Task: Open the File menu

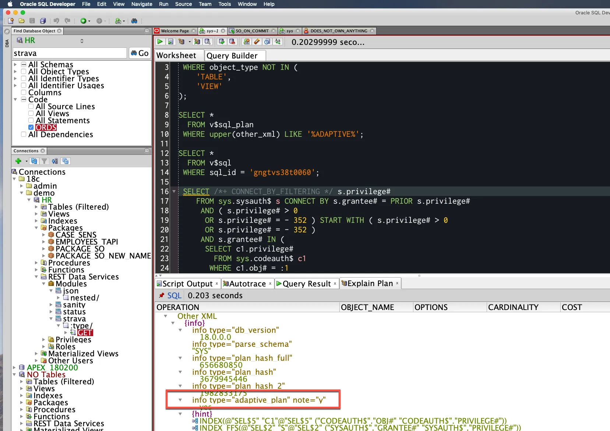Action: click(x=86, y=4)
